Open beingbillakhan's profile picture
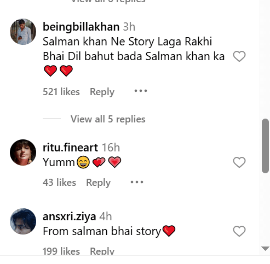This screenshot has height=264, width=270. (23, 32)
